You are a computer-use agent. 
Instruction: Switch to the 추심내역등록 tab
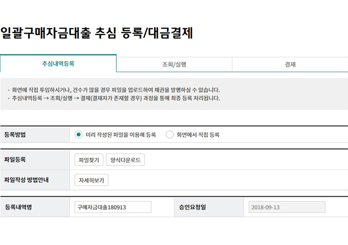tap(58, 64)
